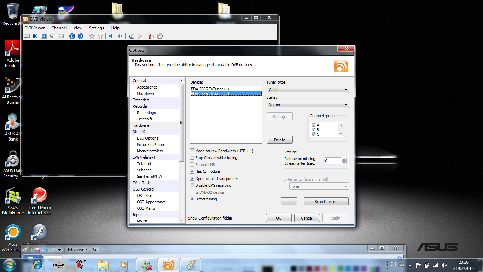Click the wrench settings icon in toolbar

[140, 36]
